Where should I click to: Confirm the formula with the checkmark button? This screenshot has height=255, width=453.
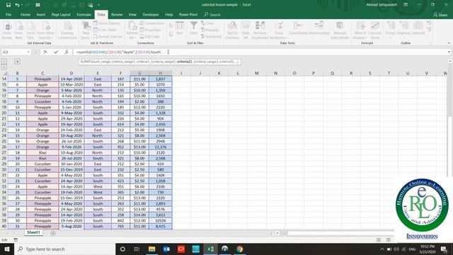[56, 52]
